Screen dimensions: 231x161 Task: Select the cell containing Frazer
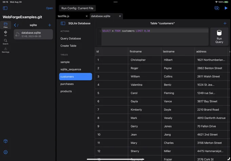tap(178, 159)
